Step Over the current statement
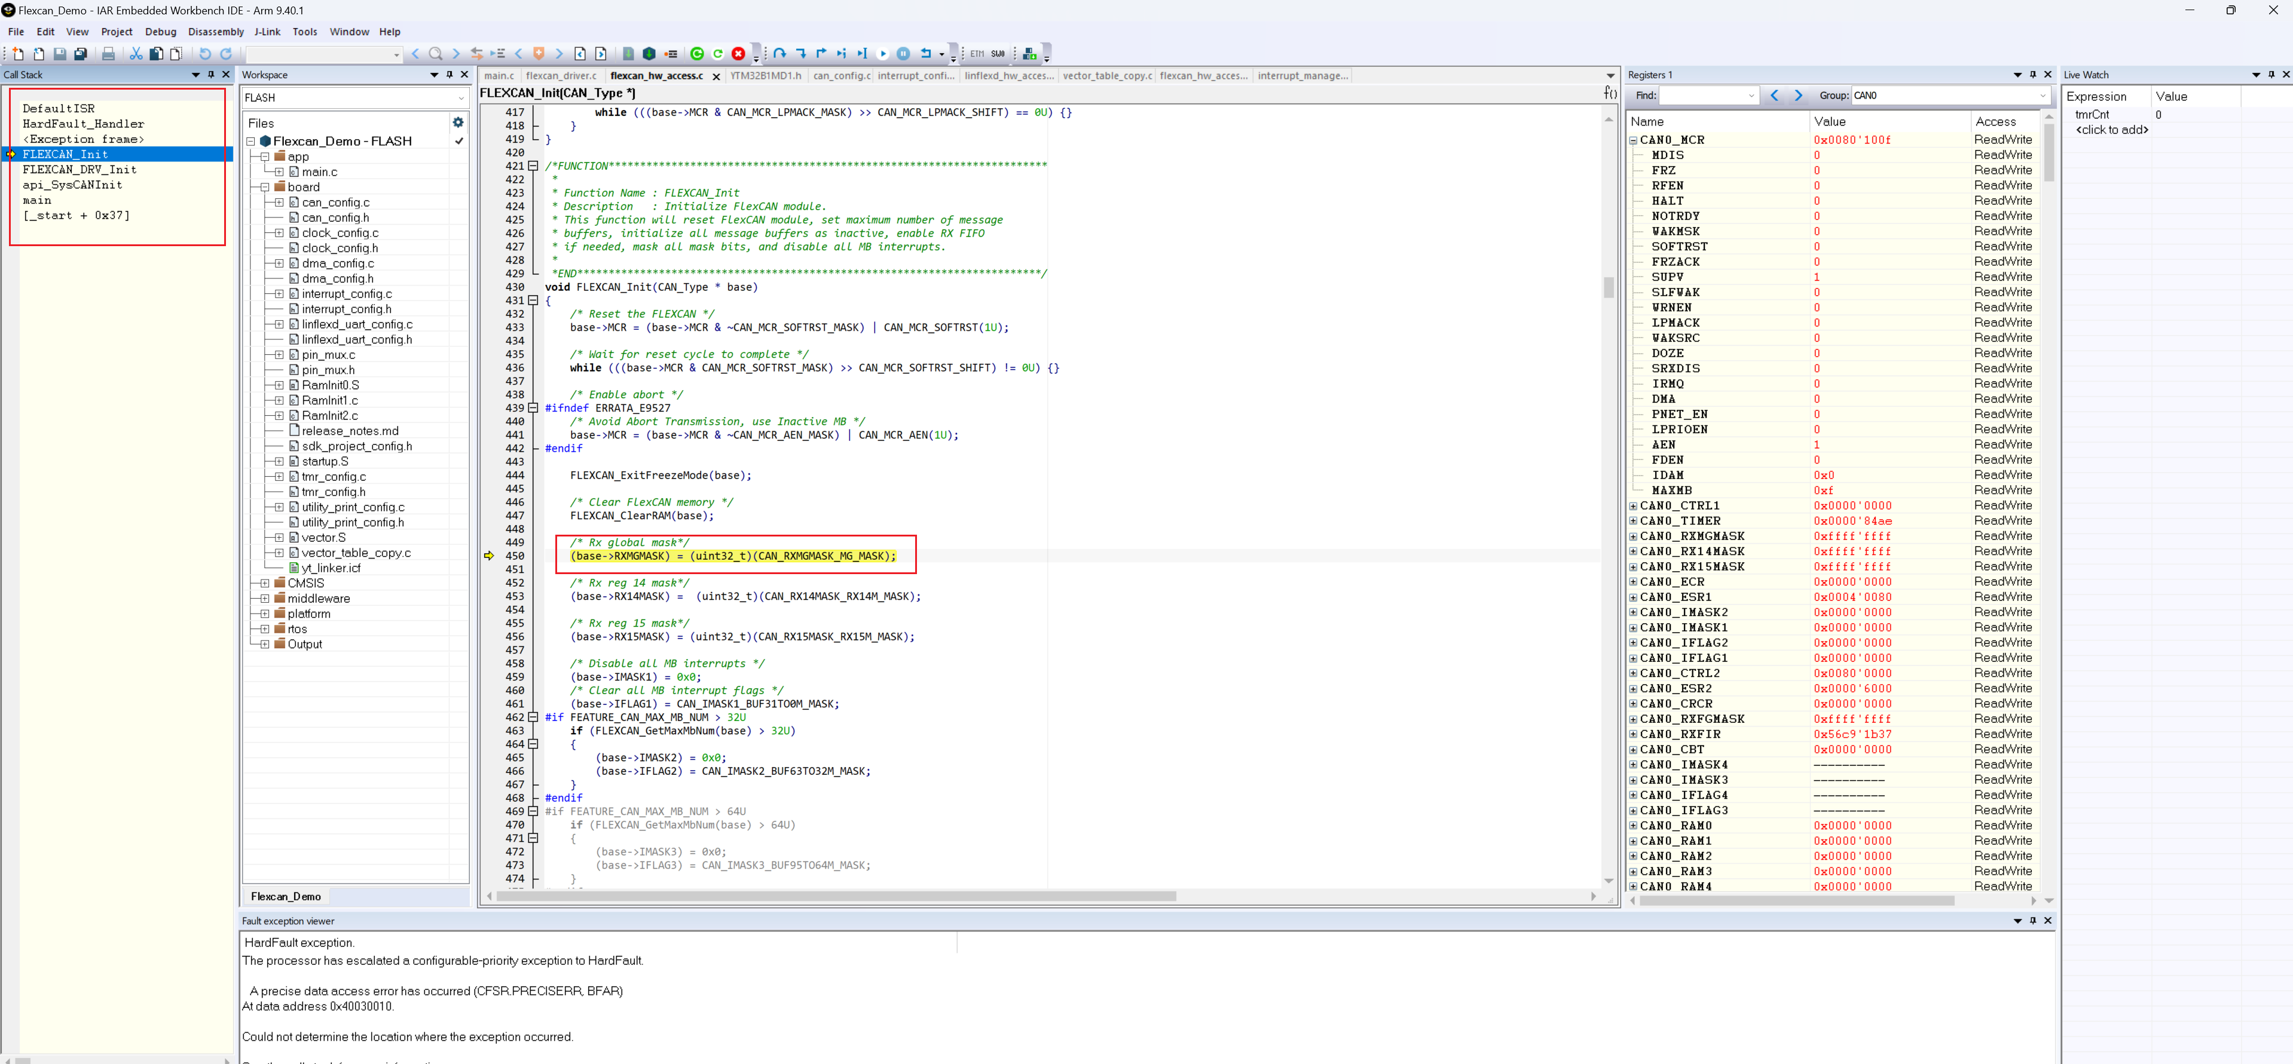 coord(779,54)
